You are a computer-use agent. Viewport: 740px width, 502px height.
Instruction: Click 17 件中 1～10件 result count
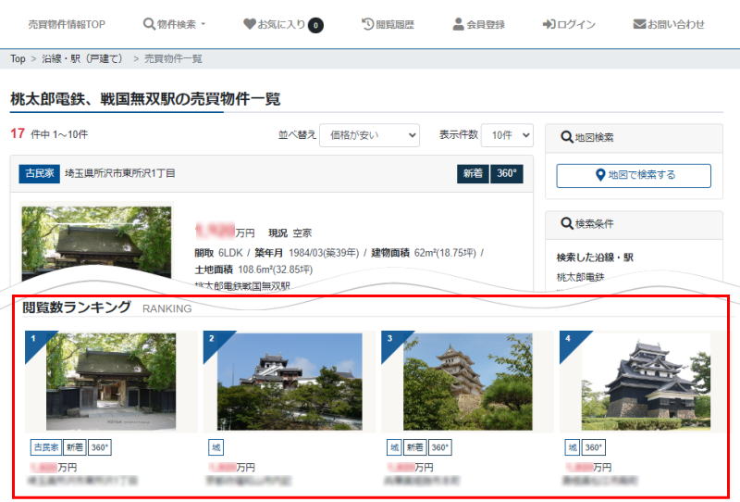[49, 134]
